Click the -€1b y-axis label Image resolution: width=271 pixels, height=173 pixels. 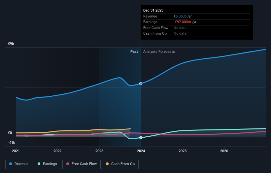coord(12,143)
